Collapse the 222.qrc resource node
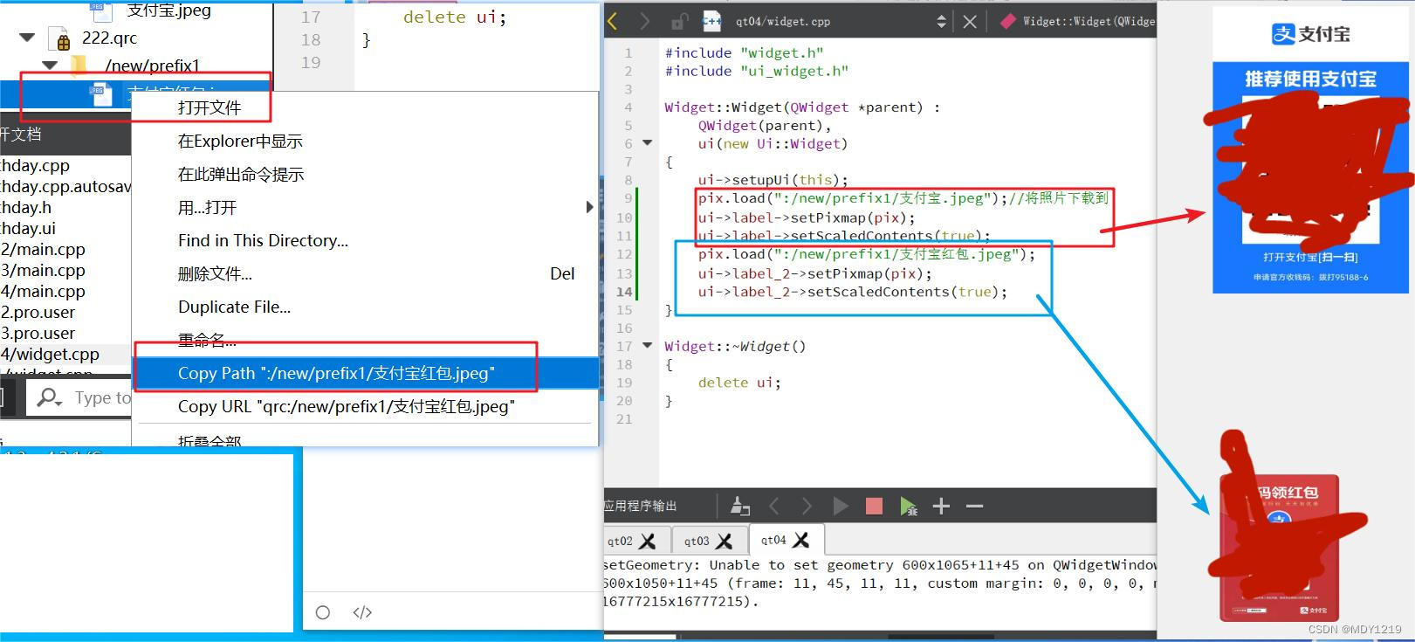Screen dimensions: 1415x642 27,38
